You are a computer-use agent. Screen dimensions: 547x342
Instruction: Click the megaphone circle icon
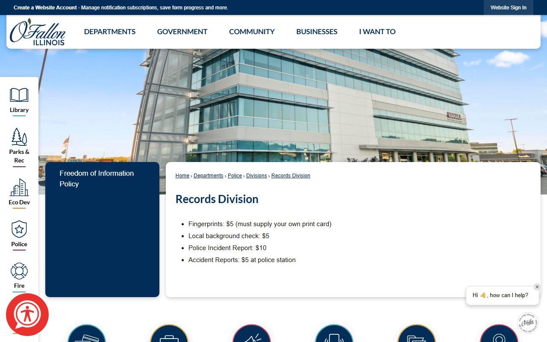point(252,333)
